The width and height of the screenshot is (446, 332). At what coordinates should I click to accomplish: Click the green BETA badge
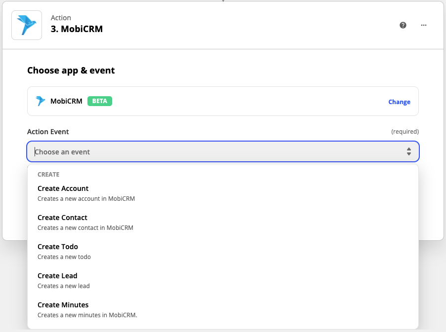(100, 101)
